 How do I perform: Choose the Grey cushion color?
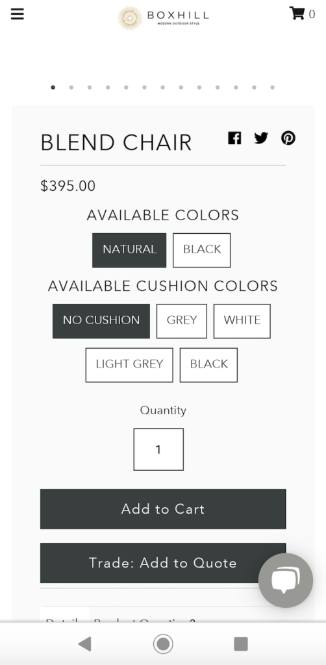coord(182,321)
